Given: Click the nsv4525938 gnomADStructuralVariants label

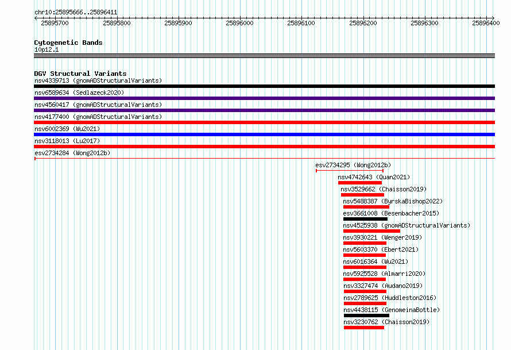Looking at the screenshot, I should [x=407, y=225].
